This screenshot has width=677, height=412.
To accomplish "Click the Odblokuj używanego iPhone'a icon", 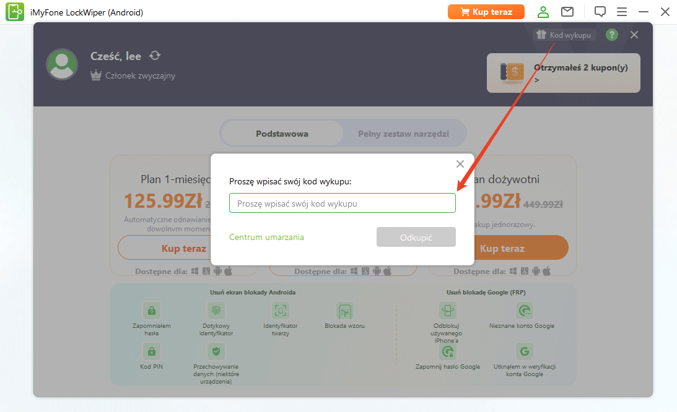I will click(x=447, y=310).
